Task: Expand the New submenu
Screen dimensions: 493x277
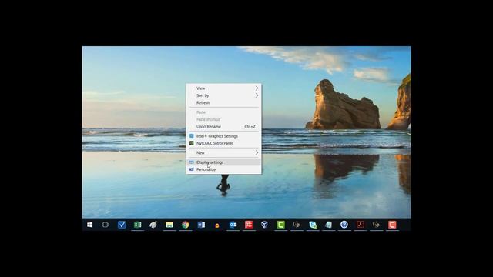Action: (223, 152)
